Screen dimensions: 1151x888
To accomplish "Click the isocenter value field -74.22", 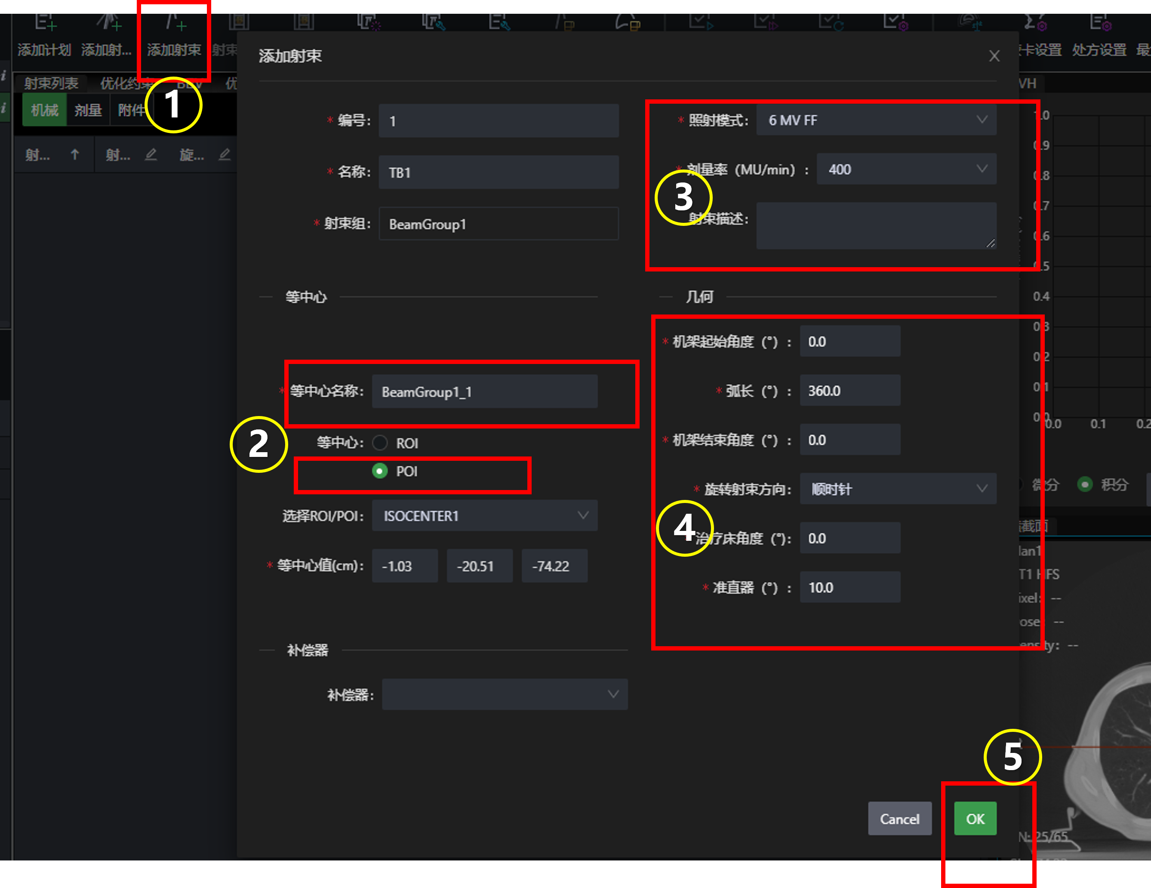I will point(554,565).
